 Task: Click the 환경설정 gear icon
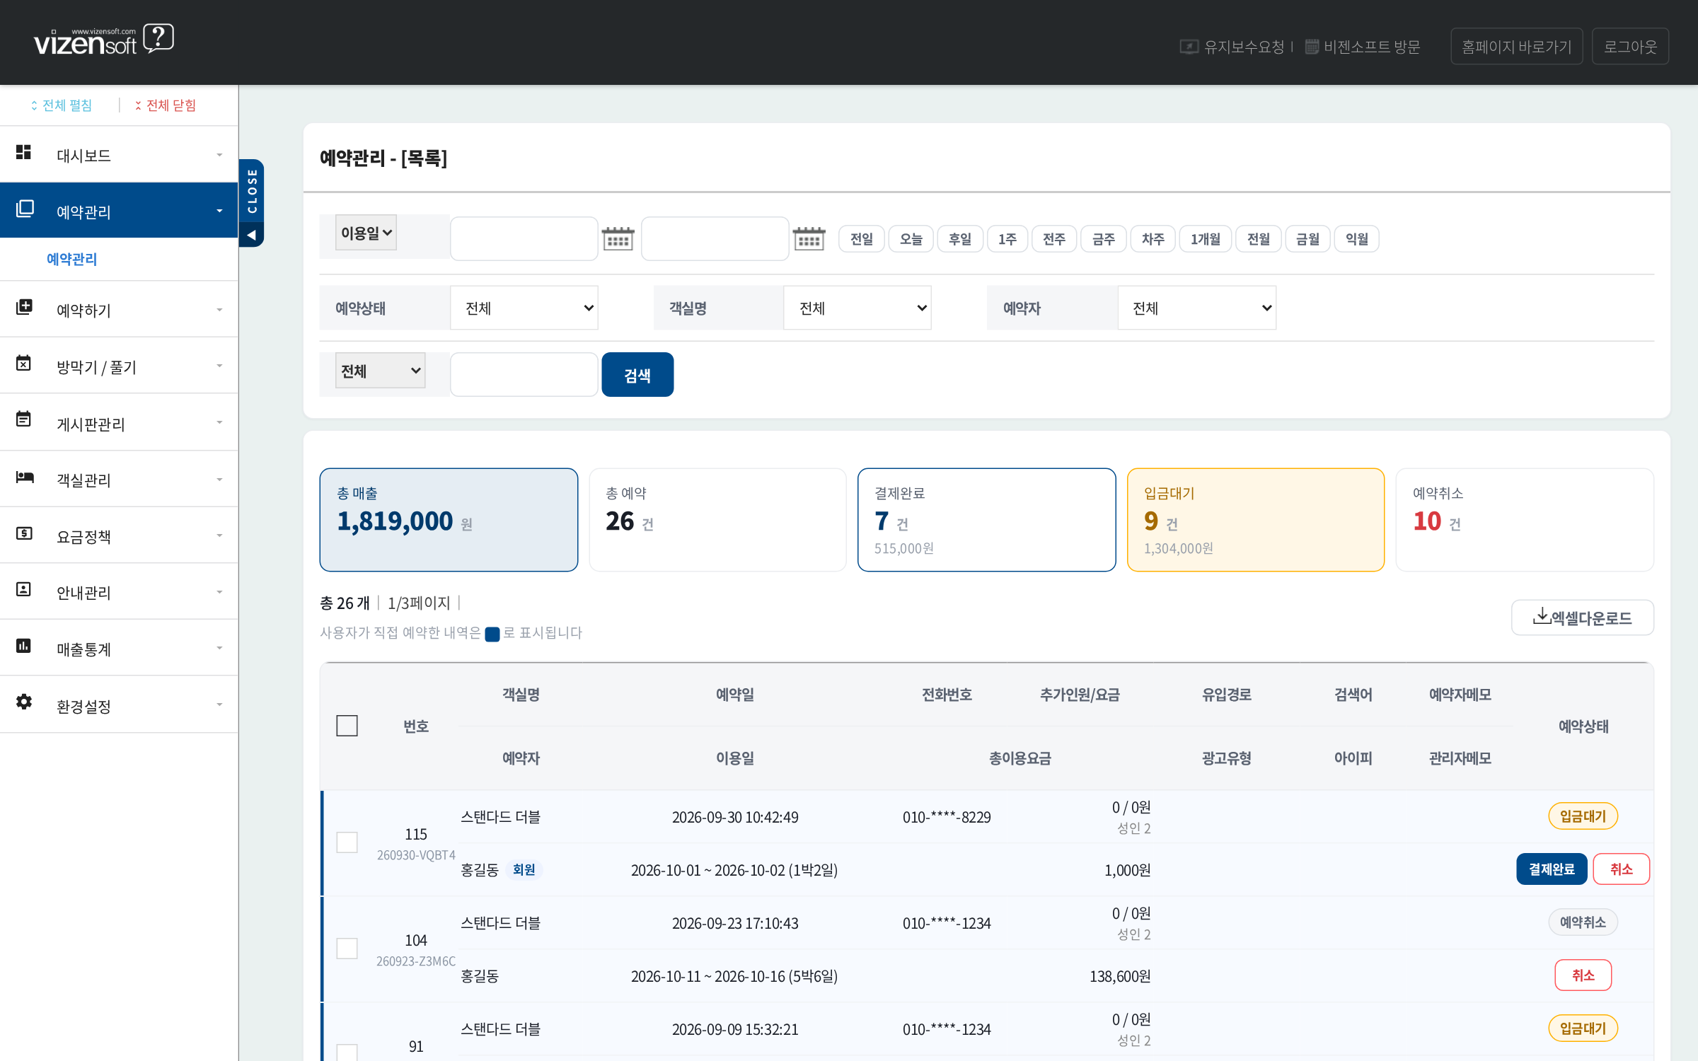(24, 702)
